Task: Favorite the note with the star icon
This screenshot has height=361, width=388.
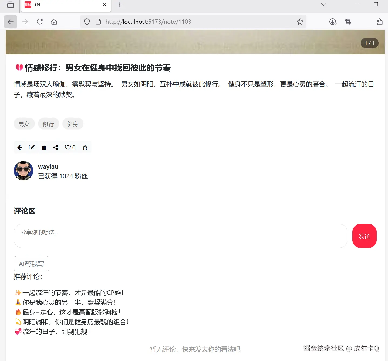Action: pyautogui.click(x=85, y=147)
